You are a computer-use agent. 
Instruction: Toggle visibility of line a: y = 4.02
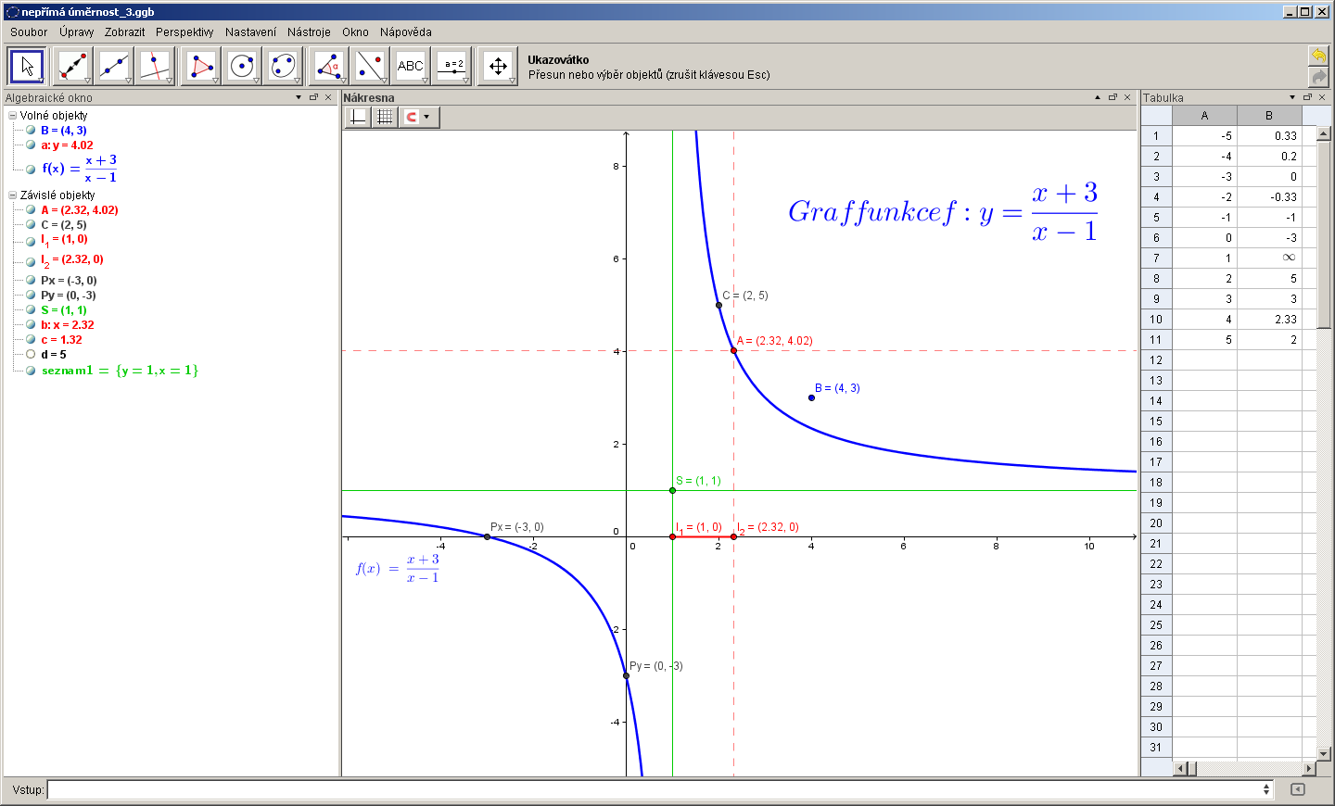31,145
